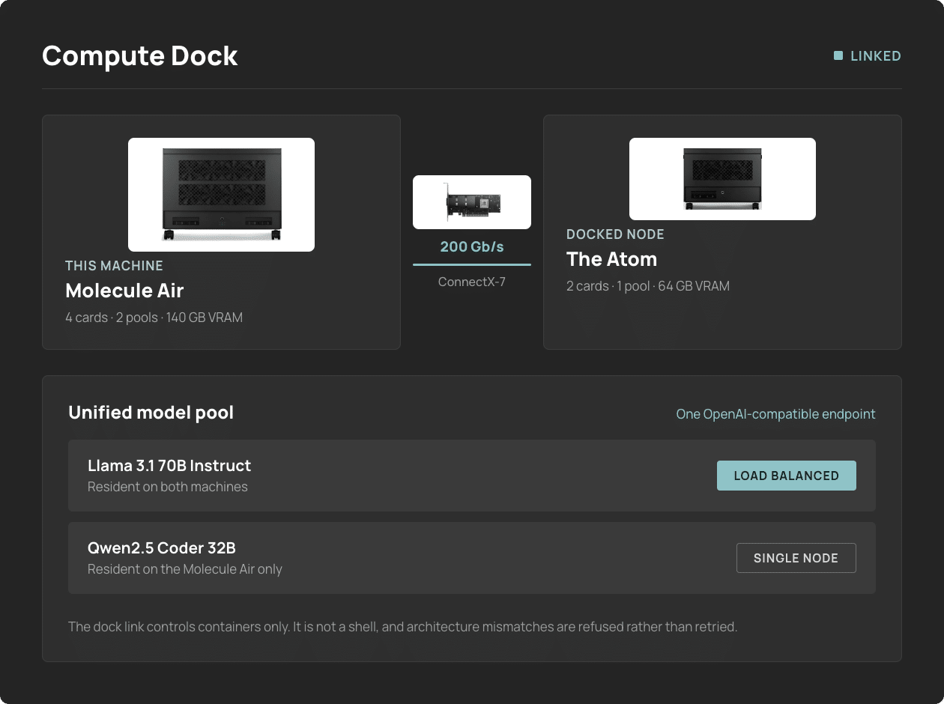
Task: Select the Llama 3.1 70B Instruct row title
Action: [169, 466]
